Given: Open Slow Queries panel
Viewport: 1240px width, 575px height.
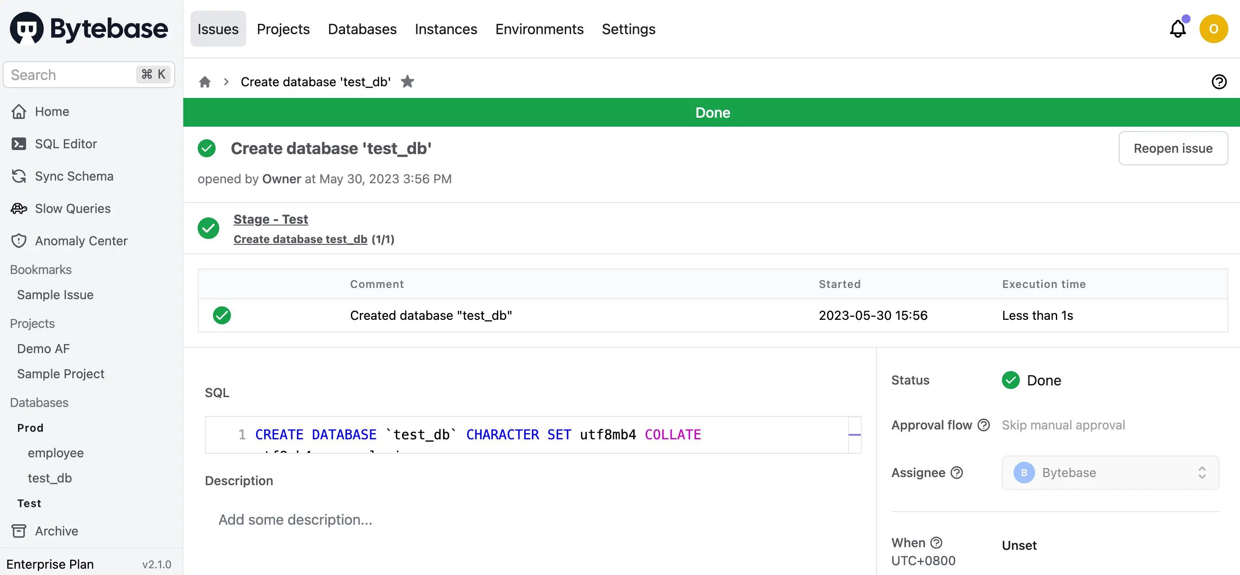Looking at the screenshot, I should click(72, 208).
